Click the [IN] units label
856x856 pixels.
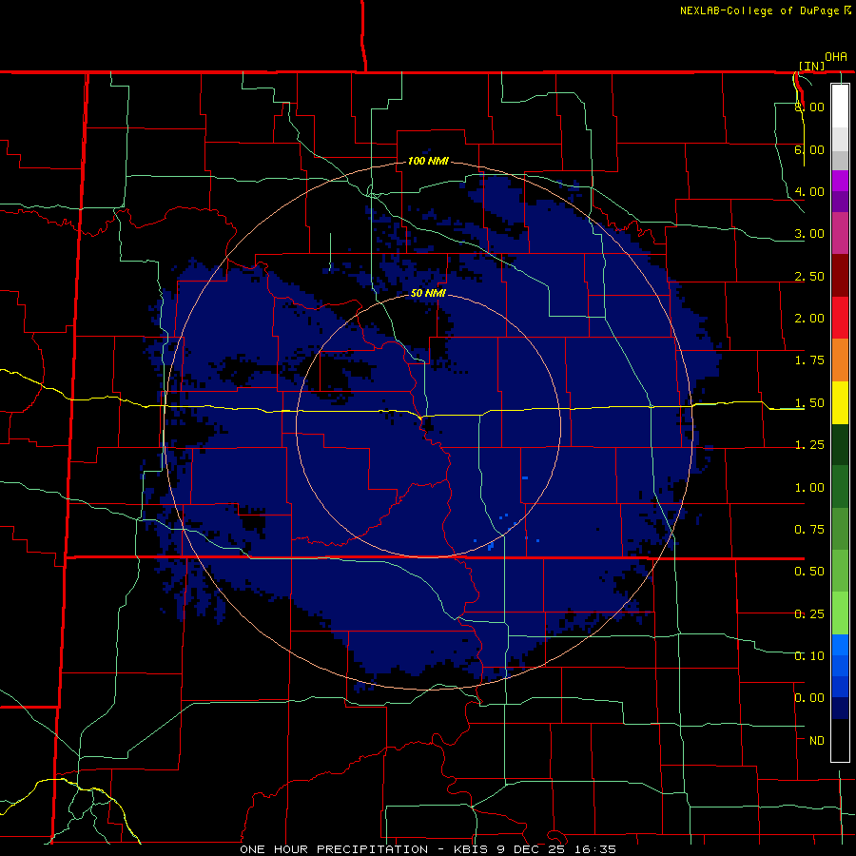(x=811, y=66)
